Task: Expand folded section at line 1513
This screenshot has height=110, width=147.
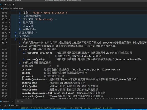Action: click(x=9, y=19)
